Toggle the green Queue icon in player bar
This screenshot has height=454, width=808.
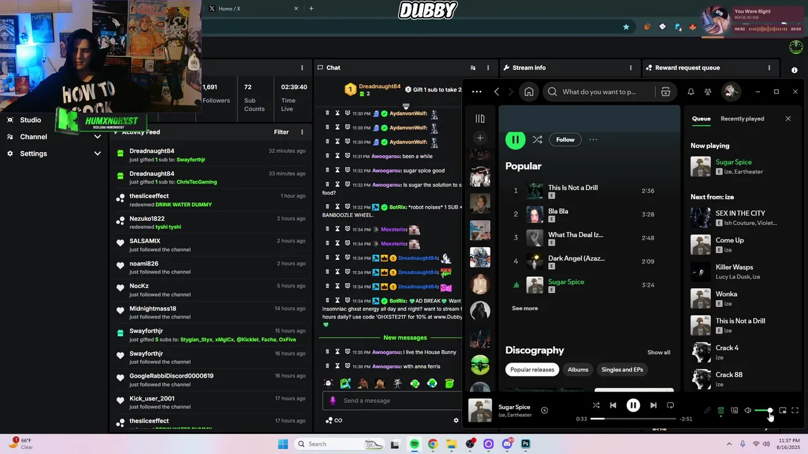pos(721,410)
